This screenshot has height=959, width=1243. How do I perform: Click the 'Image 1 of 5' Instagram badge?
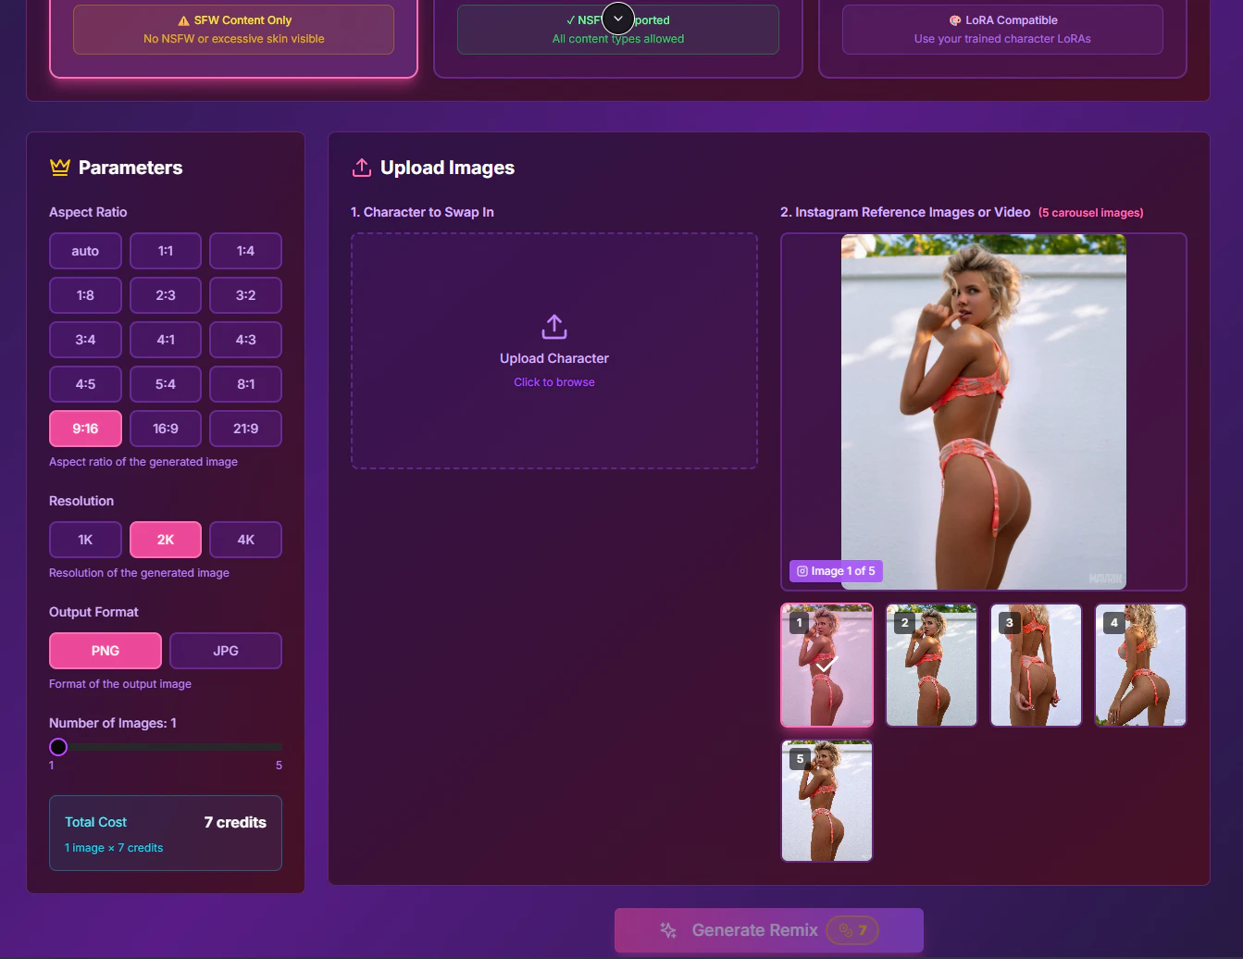tap(836, 571)
